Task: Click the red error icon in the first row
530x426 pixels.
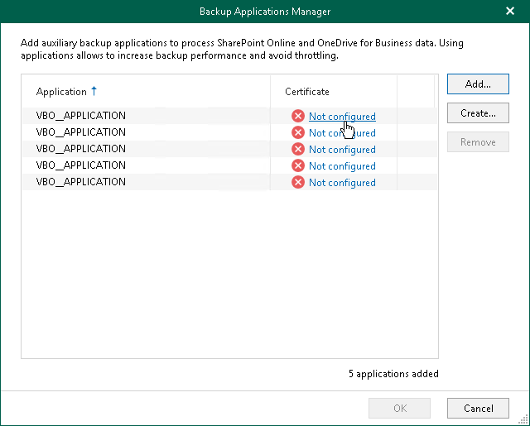Action: pyautogui.click(x=298, y=116)
